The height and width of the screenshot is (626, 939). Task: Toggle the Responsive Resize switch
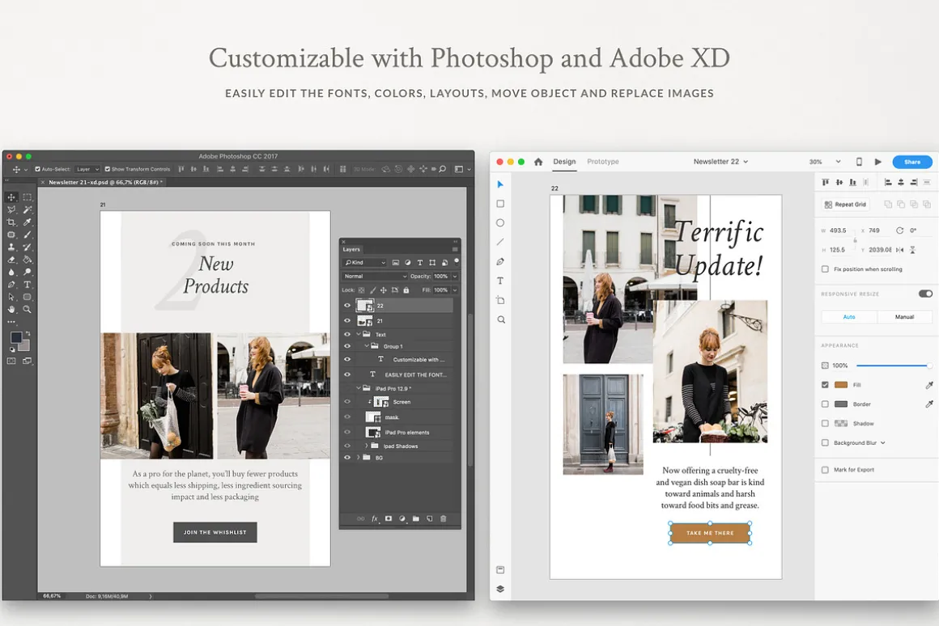[x=925, y=294]
